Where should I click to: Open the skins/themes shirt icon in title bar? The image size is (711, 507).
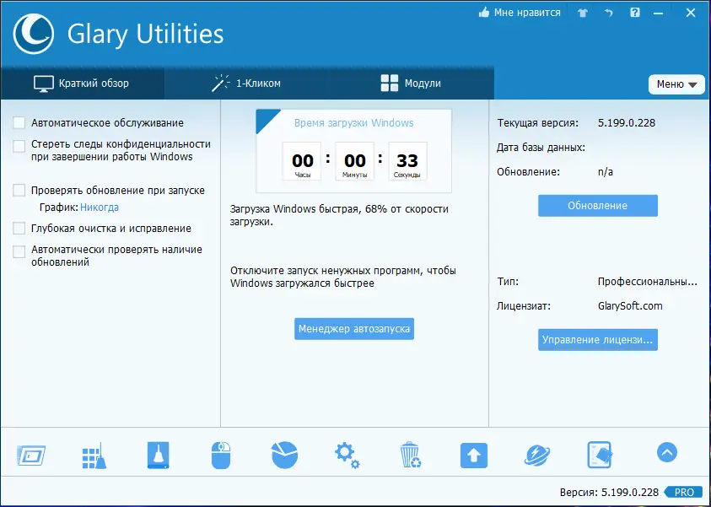tap(581, 13)
